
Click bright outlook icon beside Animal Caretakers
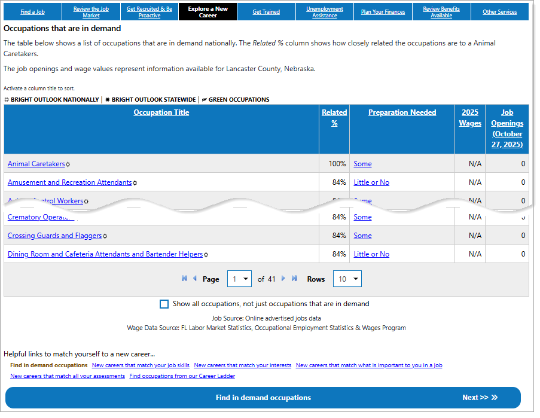68,164
